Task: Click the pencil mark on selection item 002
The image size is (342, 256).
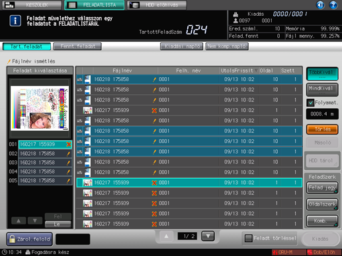Action: click(x=68, y=154)
